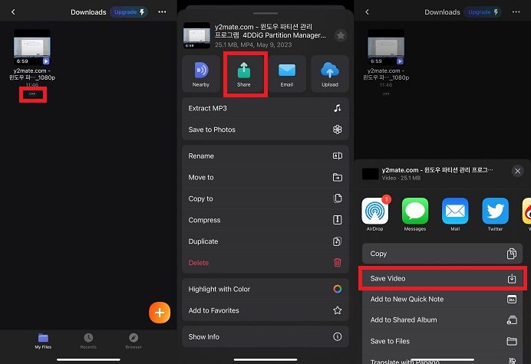This screenshot has height=364, width=531.
Task: Choose Copy to from the file menu
Action: pos(265,198)
